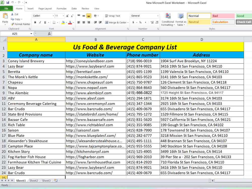The image size is (252, 189).
Task: Click the Insert Function fx icon
Action: click(x=49, y=34)
